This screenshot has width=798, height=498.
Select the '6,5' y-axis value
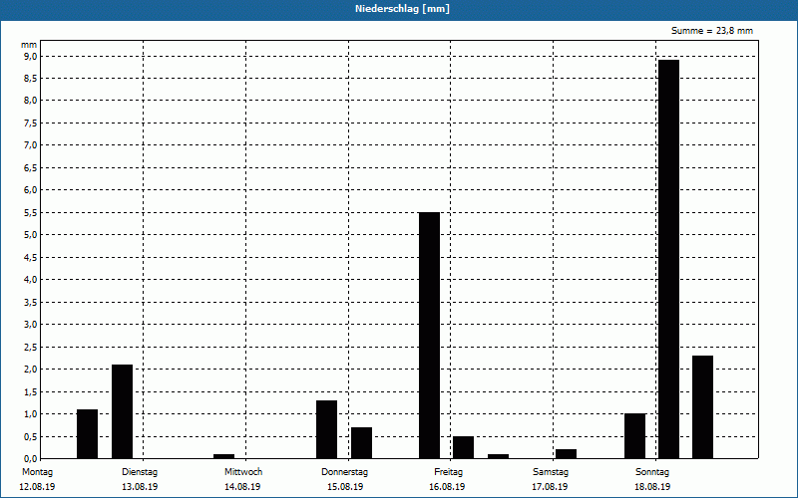[x=31, y=167]
